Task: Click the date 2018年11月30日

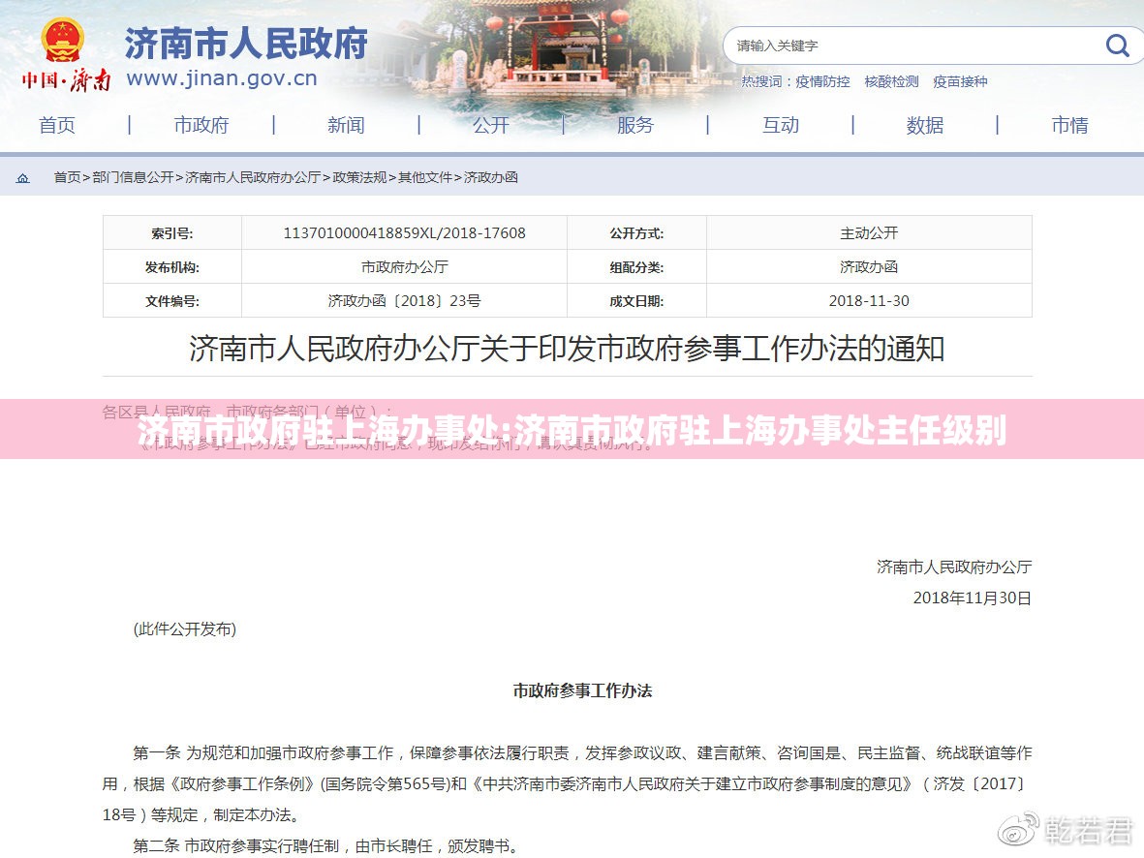Action: [x=973, y=598]
